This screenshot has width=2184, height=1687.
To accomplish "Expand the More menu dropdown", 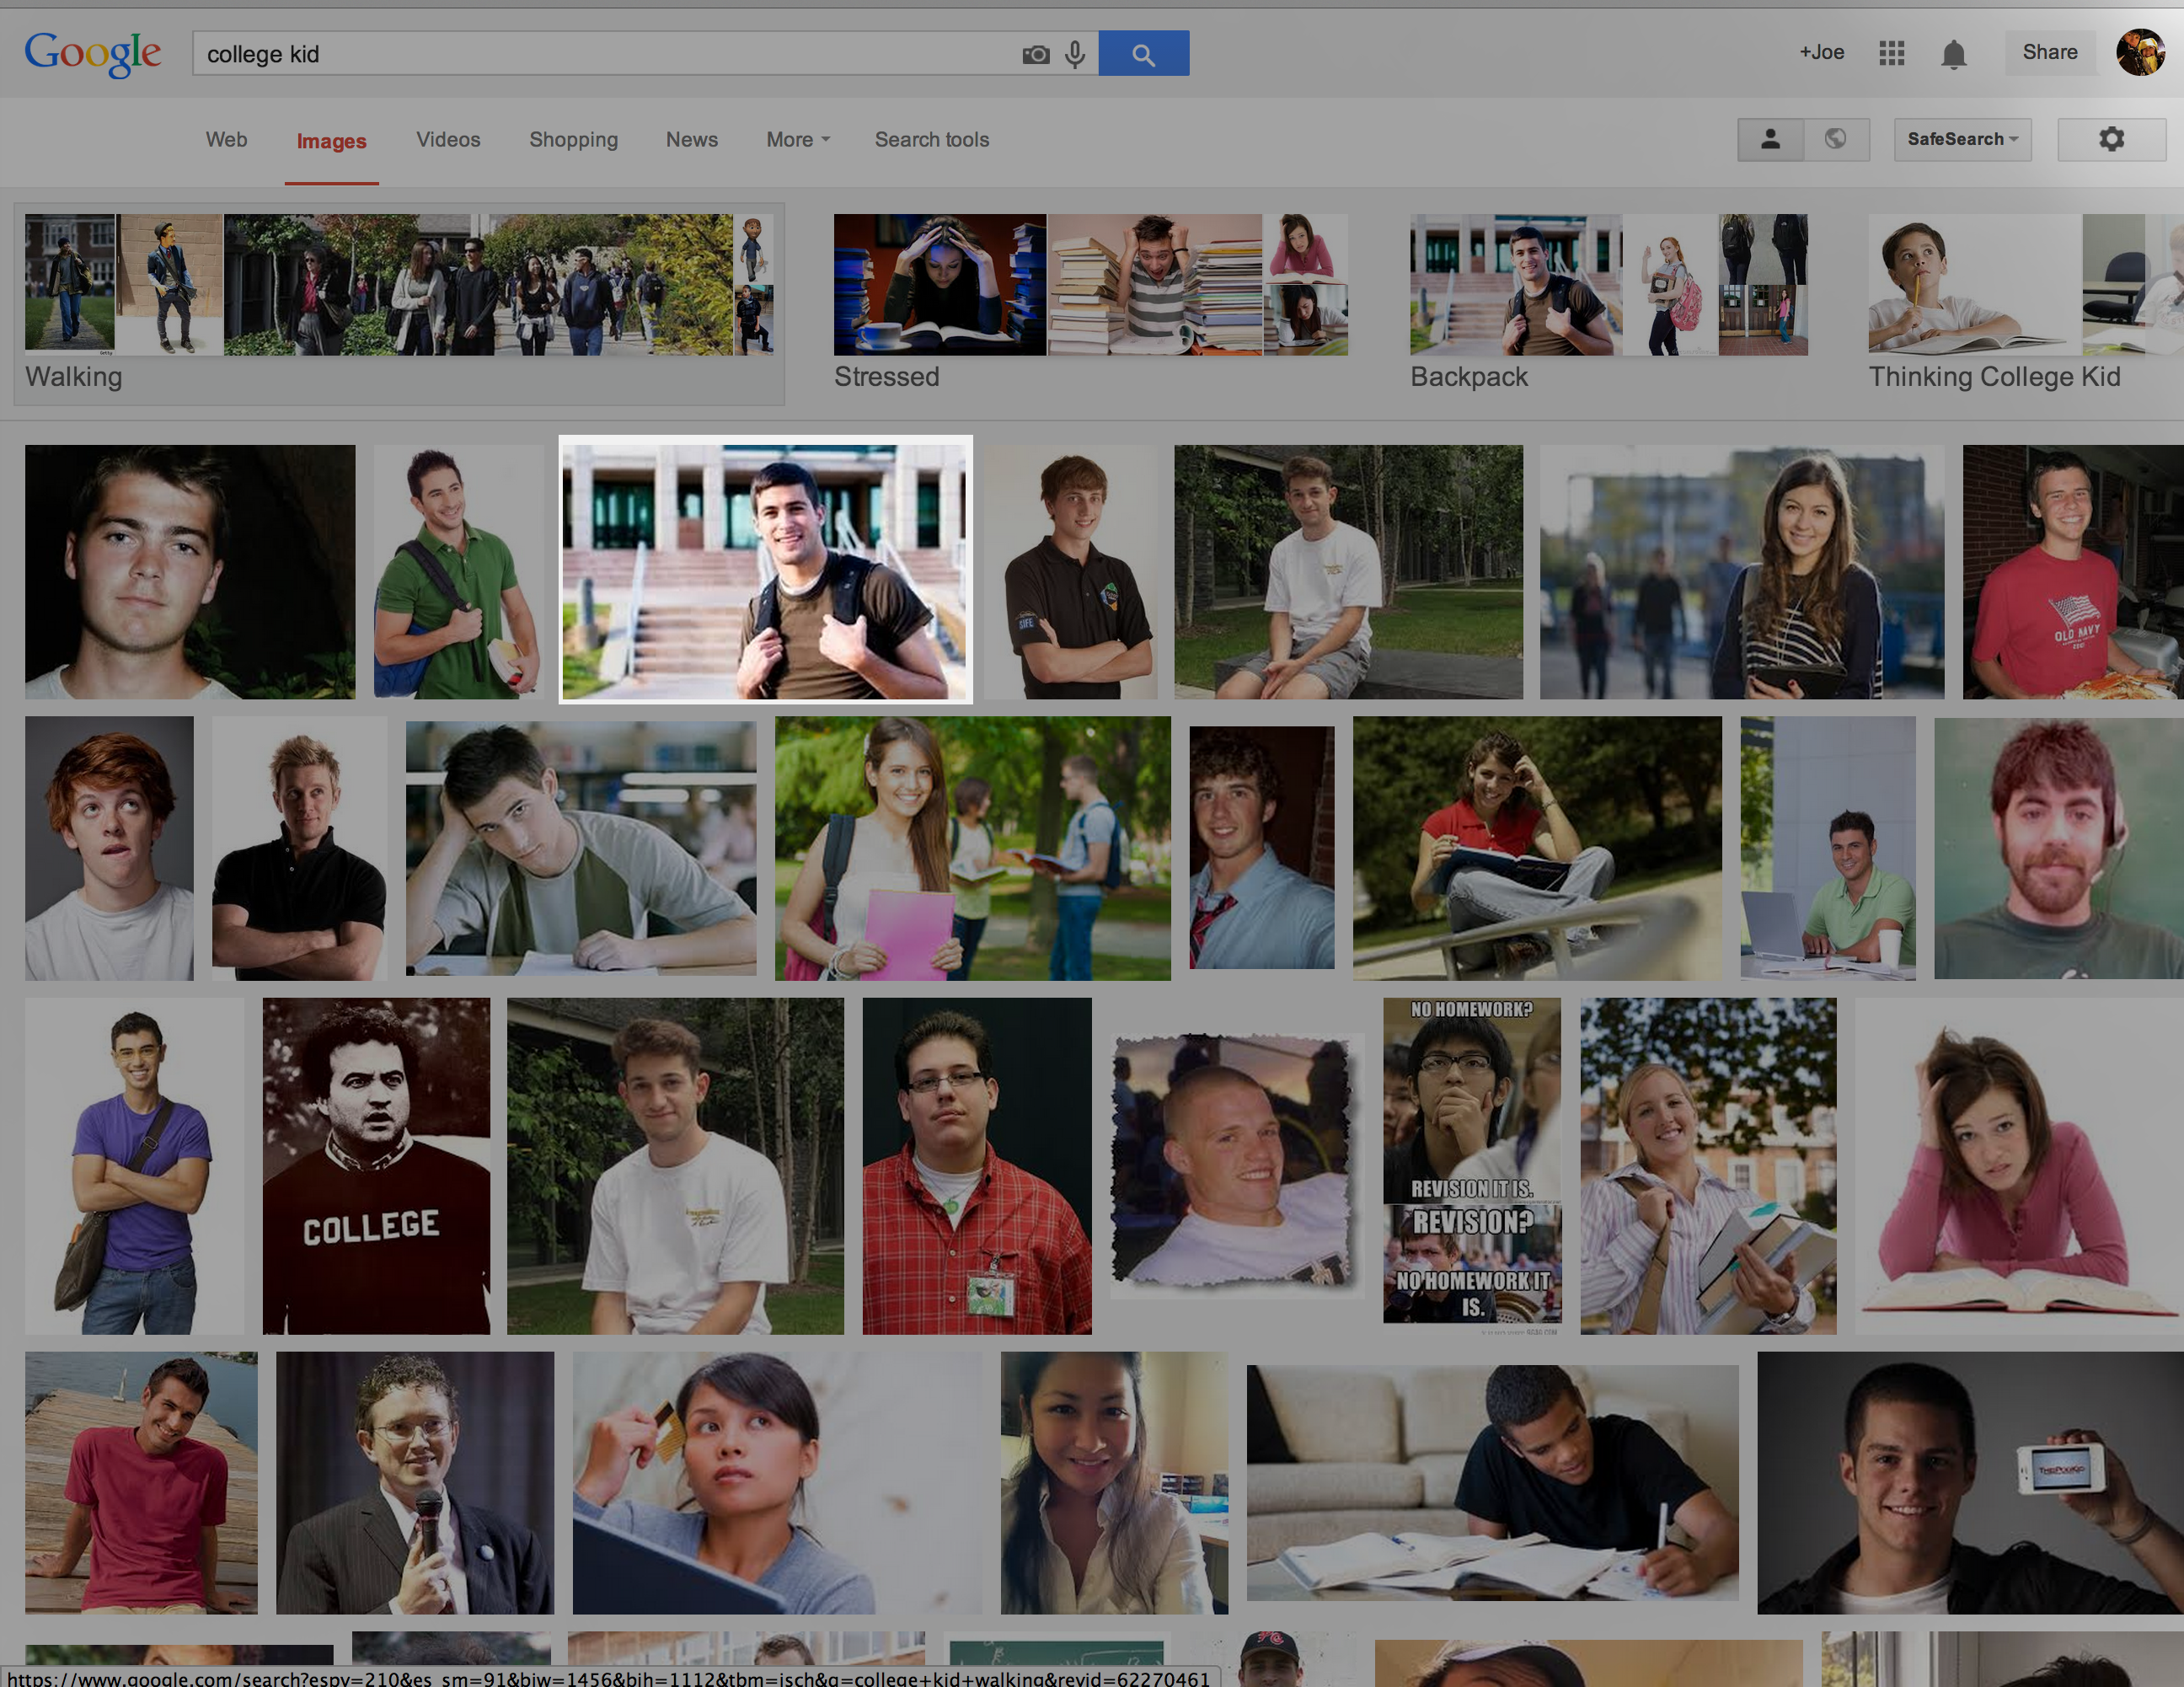I will (x=797, y=140).
